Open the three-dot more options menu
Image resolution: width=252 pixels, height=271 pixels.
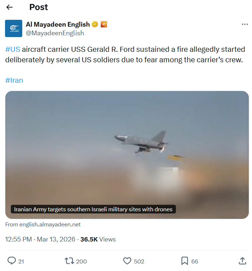point(245,24)
